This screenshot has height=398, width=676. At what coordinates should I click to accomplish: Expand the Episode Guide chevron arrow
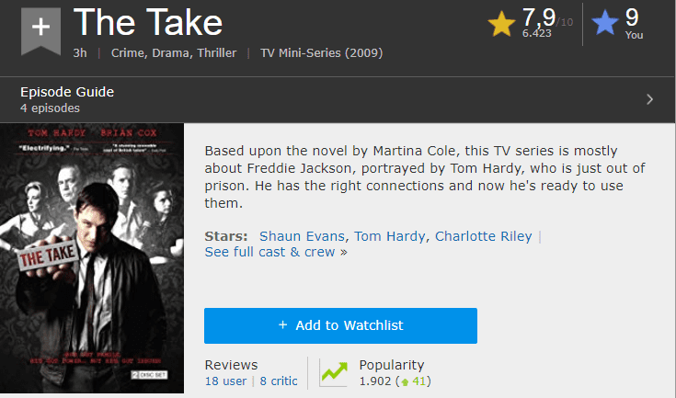(649, 99)
